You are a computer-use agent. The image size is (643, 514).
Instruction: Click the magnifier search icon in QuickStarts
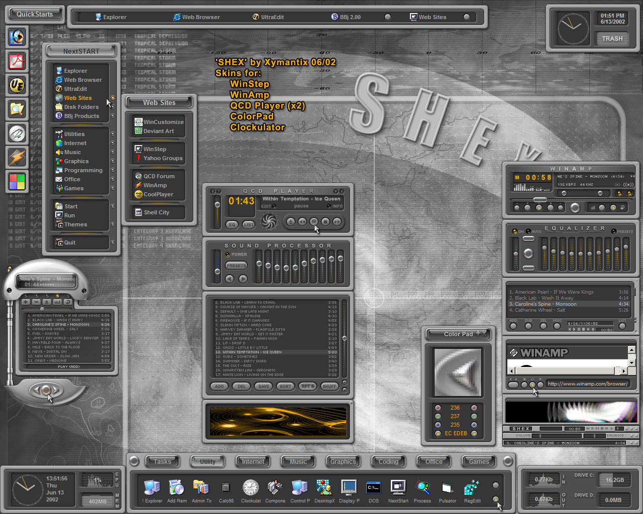(x=17, y=109)
